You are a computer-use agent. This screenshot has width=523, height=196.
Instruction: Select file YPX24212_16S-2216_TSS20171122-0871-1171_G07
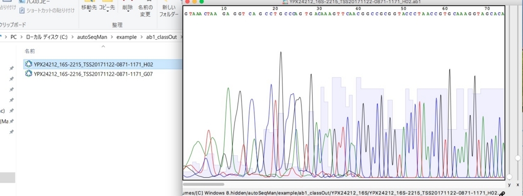(x=93, y=74)
